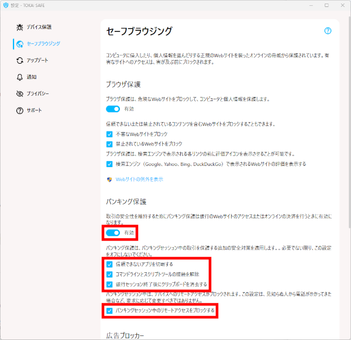This screenshot has width=351, height=340.
Task: Go to the アップデート section
Action: pos(37,60)
